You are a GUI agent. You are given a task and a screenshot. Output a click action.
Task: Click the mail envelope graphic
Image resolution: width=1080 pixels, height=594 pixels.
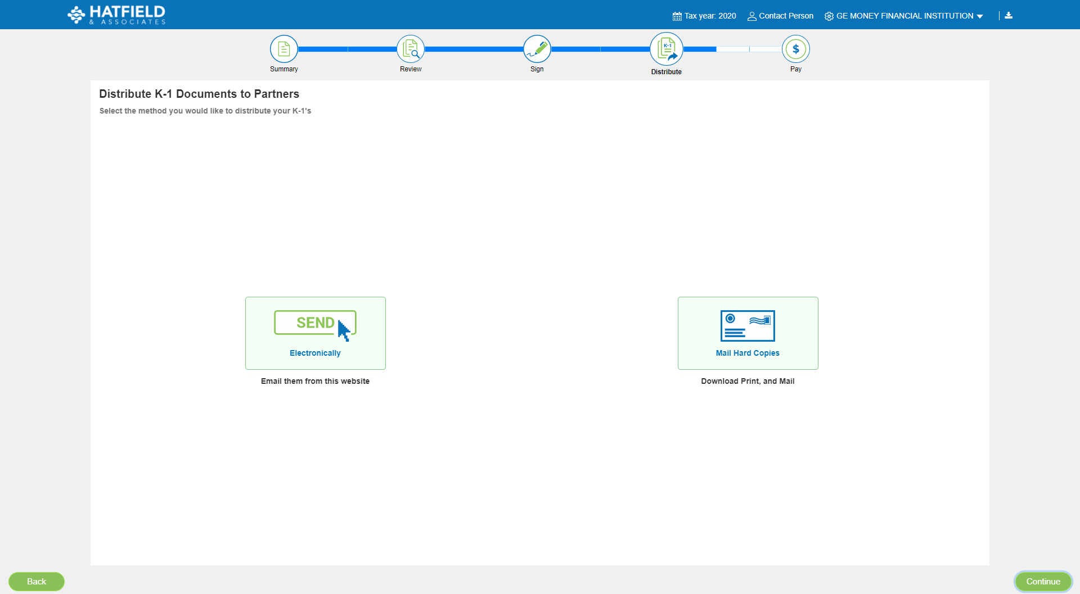click(x=748, y=326)
